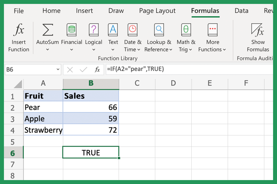Image resolution: width=277 pixels, height=184 pixels.
Task: Select the Lookup & Reference icon
Action: coord(158,30)
